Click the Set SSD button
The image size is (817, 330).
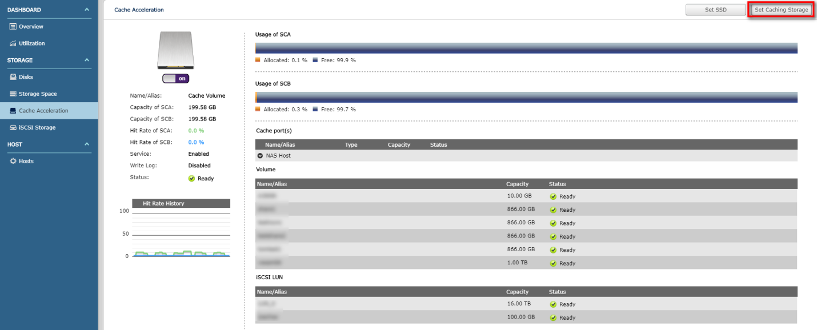click(715, 10)
